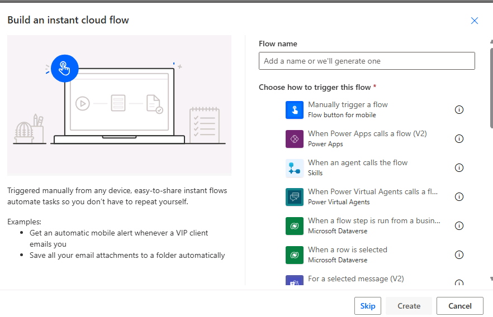The height and width of the screenshot is (317, 493).
Task: Select the Dataverse icon for row selected trigger
Action: point(294,255)
